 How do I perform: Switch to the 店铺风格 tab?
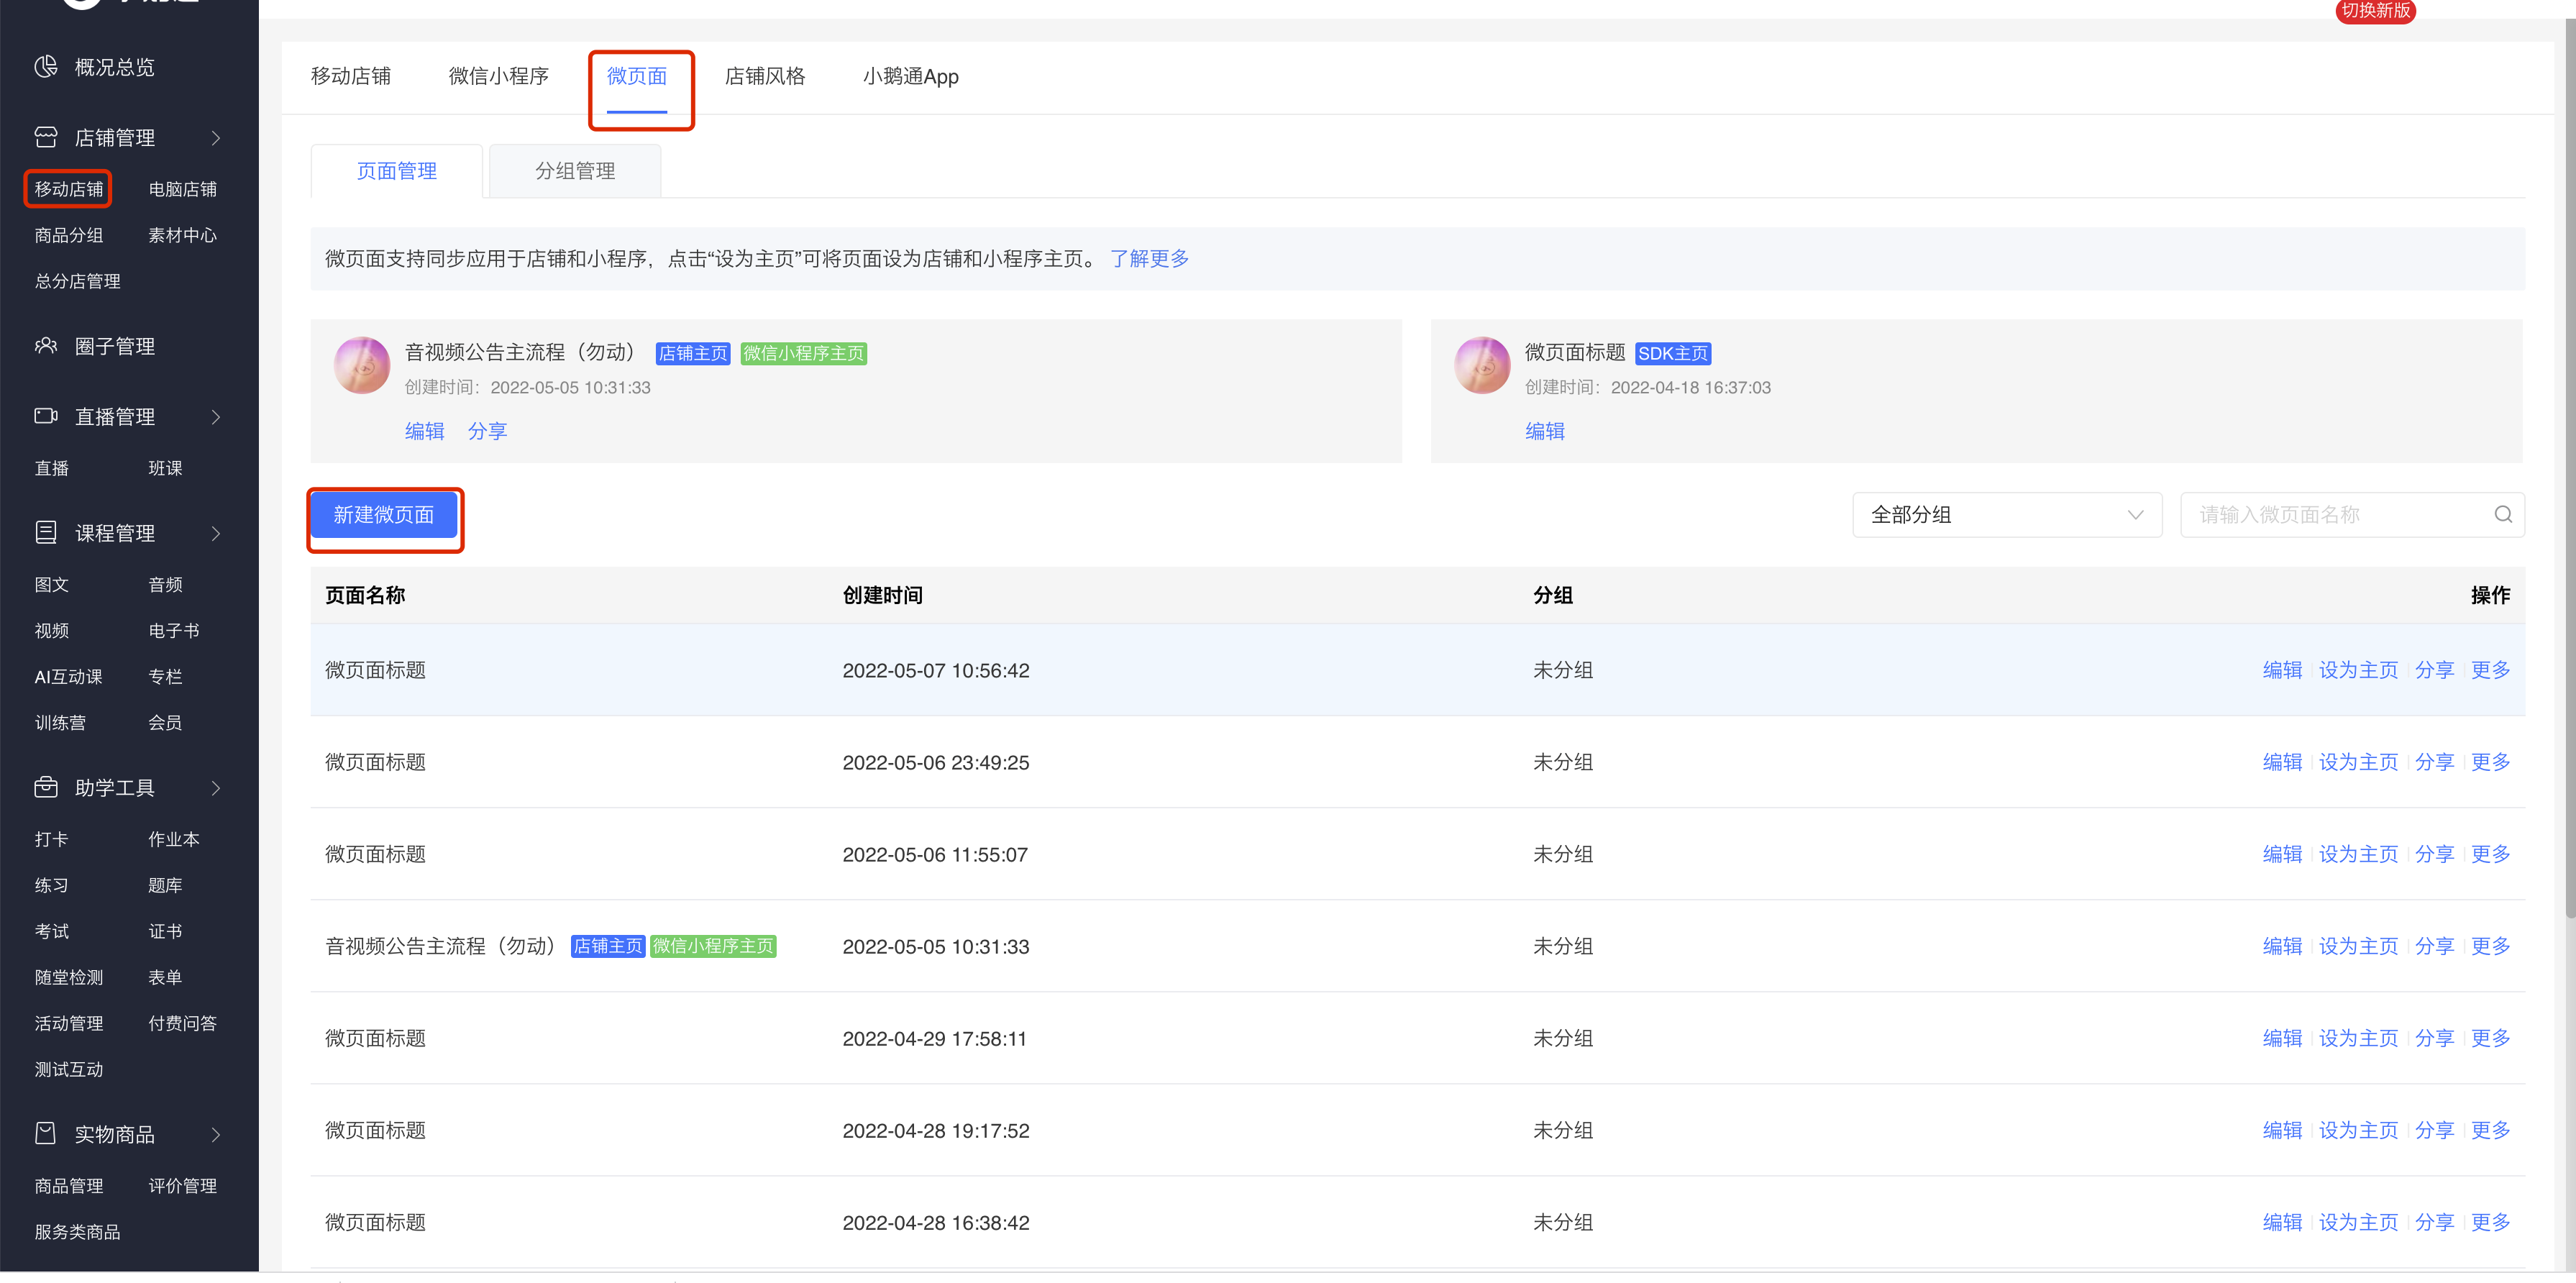(764, 76)
